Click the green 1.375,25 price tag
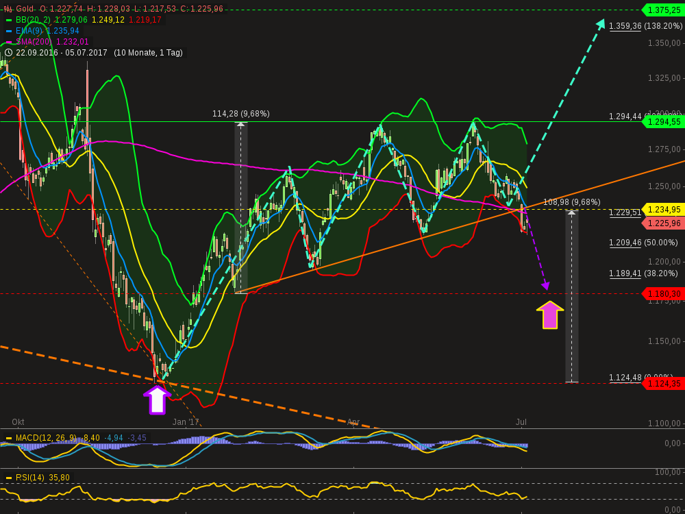685x514 pixels. 664,10
